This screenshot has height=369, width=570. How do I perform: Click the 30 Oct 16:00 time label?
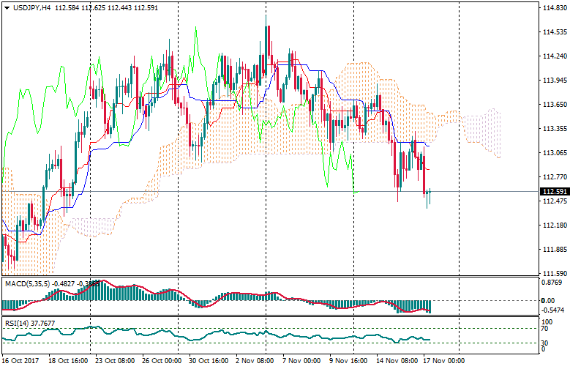coord(207,362)
